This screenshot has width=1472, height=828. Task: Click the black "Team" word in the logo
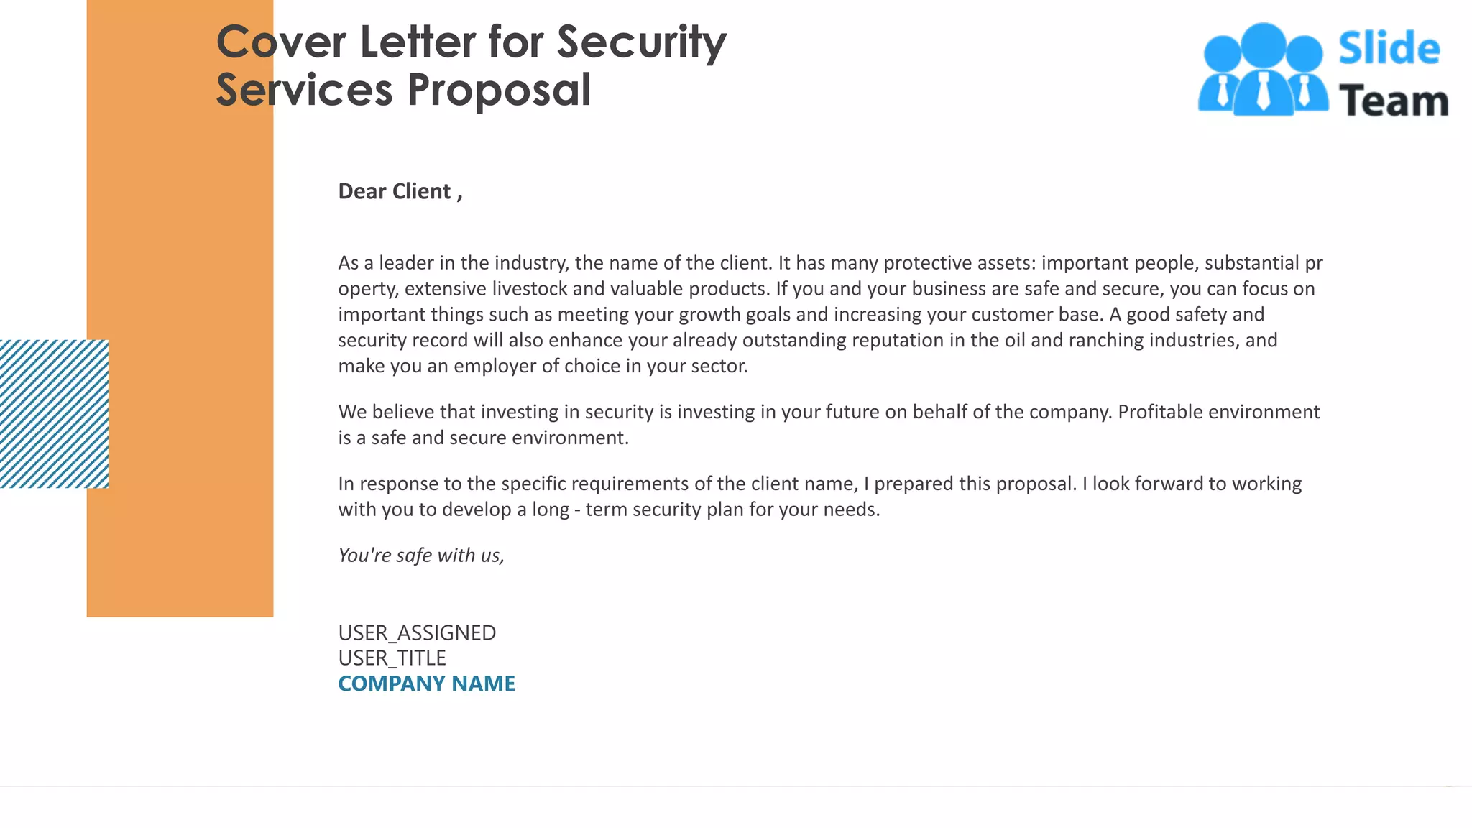(1394, 101)
